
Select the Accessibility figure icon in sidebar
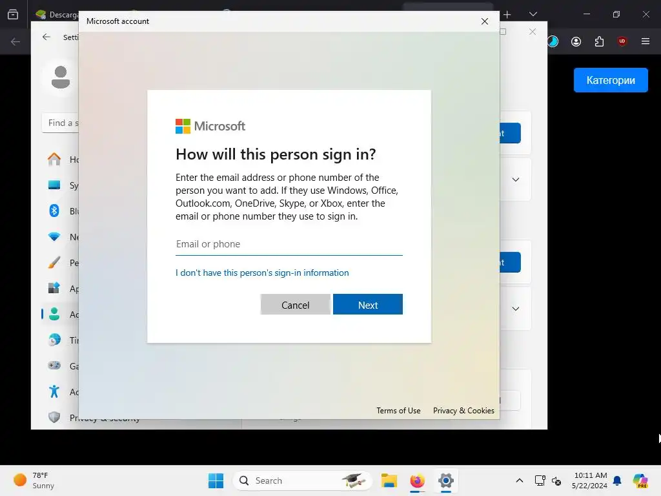[x=54, y=391]
